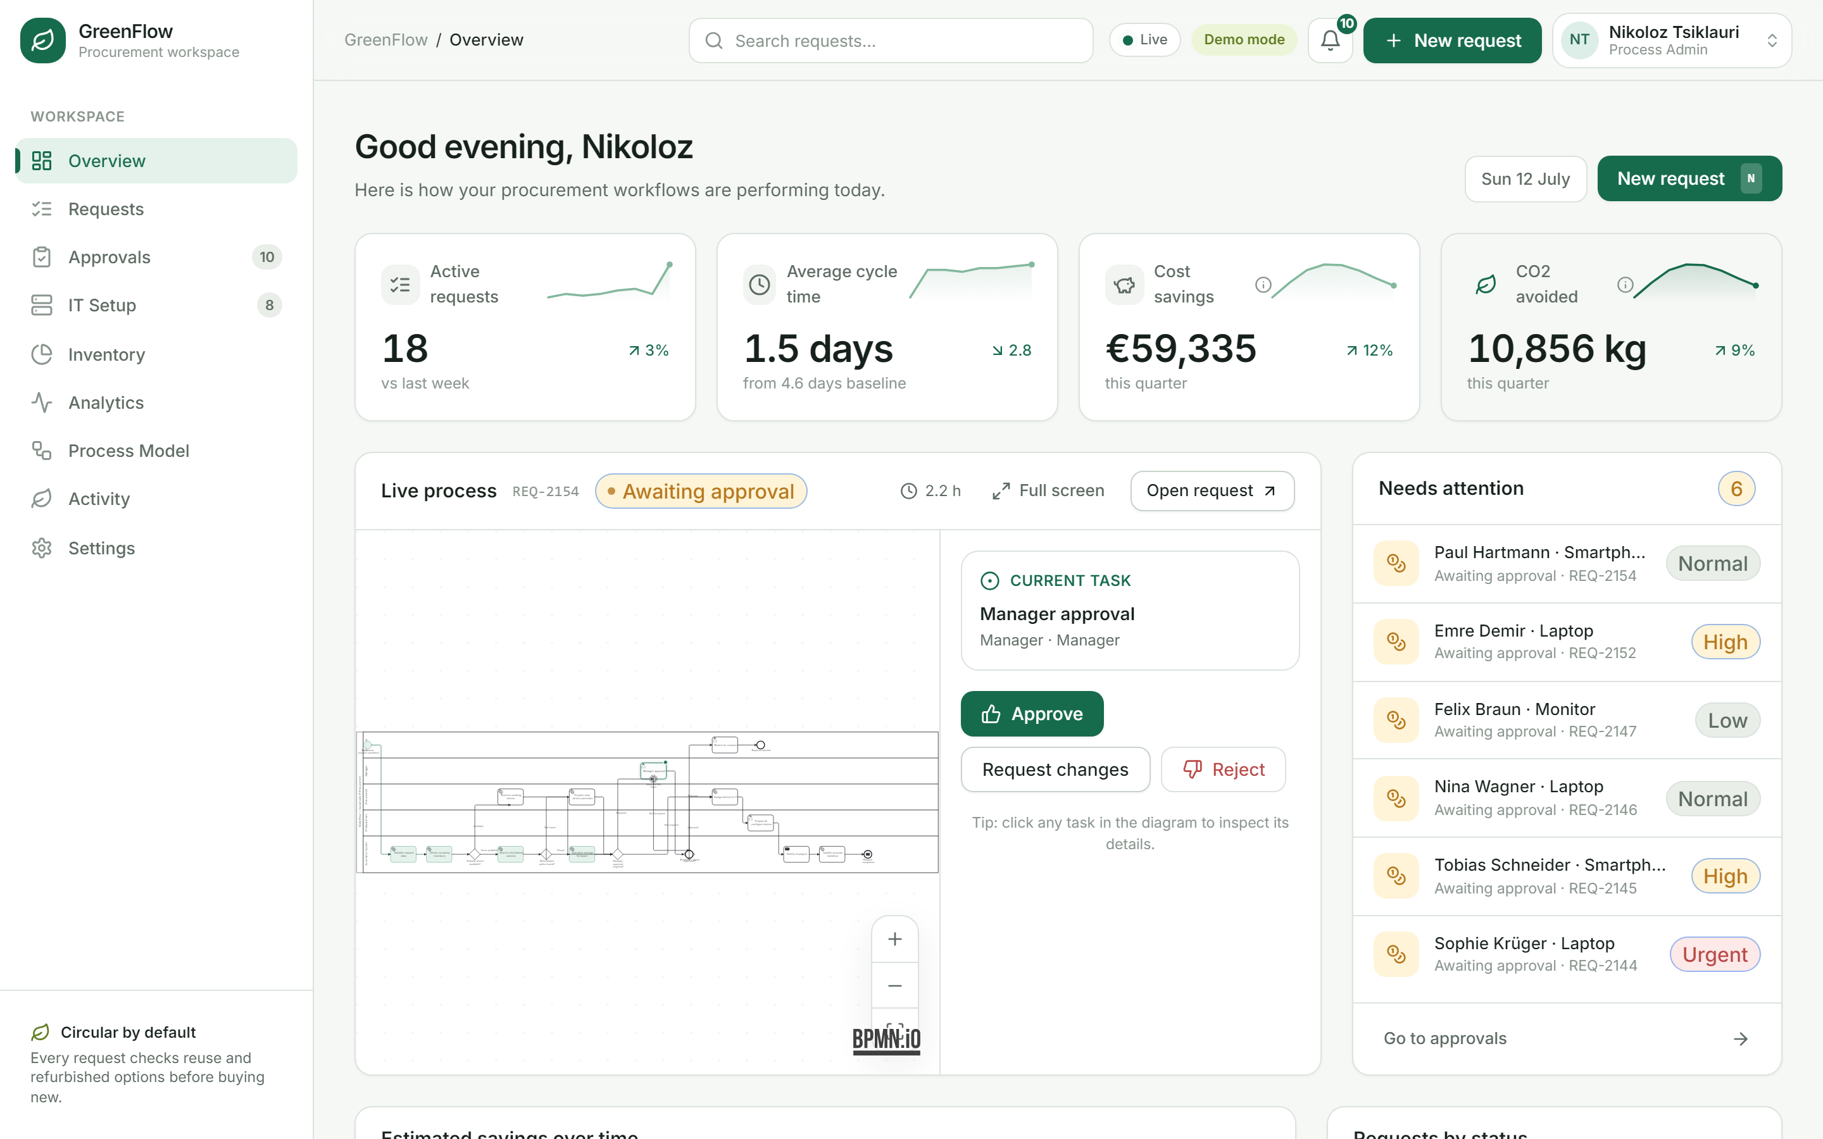Click the Go to approvals arrow icon
The height and width of the screenshot is (1139, 1823).
click(x=1740, y=1039)
